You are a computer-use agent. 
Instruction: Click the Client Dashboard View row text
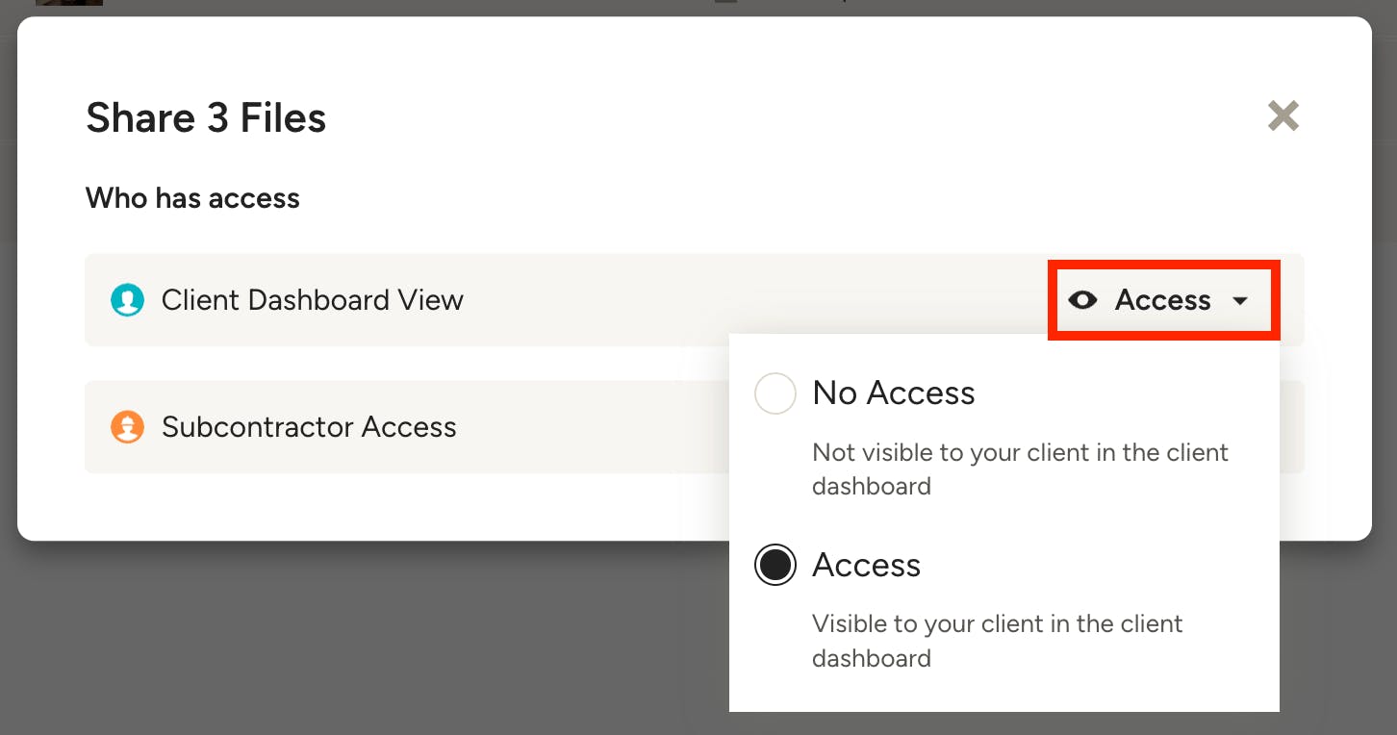tap(313, 300)
